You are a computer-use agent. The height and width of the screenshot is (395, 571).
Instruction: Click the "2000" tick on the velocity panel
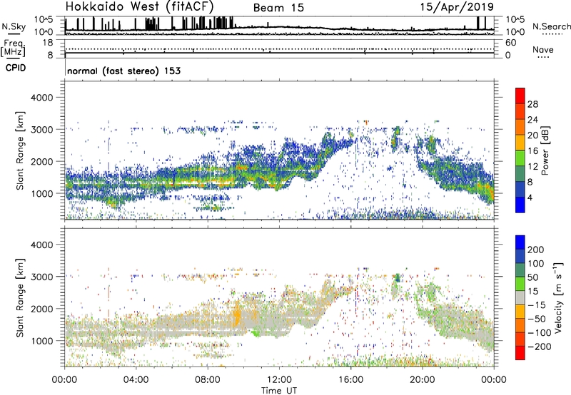41,309
